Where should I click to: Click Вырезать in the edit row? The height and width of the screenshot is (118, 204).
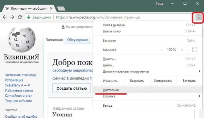[137, 81]
